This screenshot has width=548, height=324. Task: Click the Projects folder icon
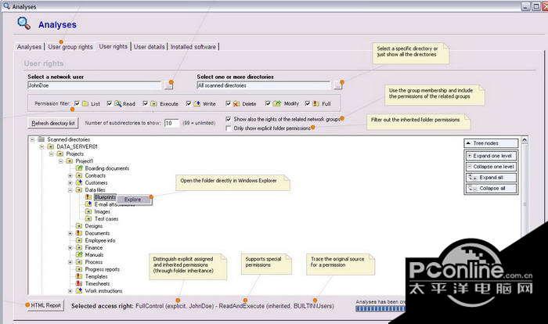[60, 154]
